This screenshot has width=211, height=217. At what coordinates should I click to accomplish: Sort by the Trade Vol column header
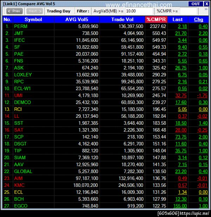(122, 20)
